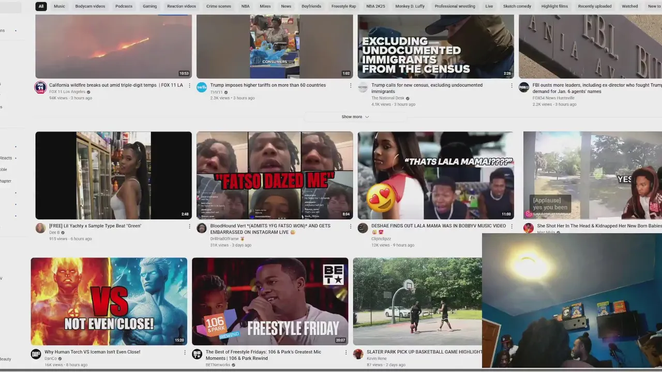Open the Trump tariffs consumers video thumbnail
This screenshot has width=662, height=372.
coord(275,47)
